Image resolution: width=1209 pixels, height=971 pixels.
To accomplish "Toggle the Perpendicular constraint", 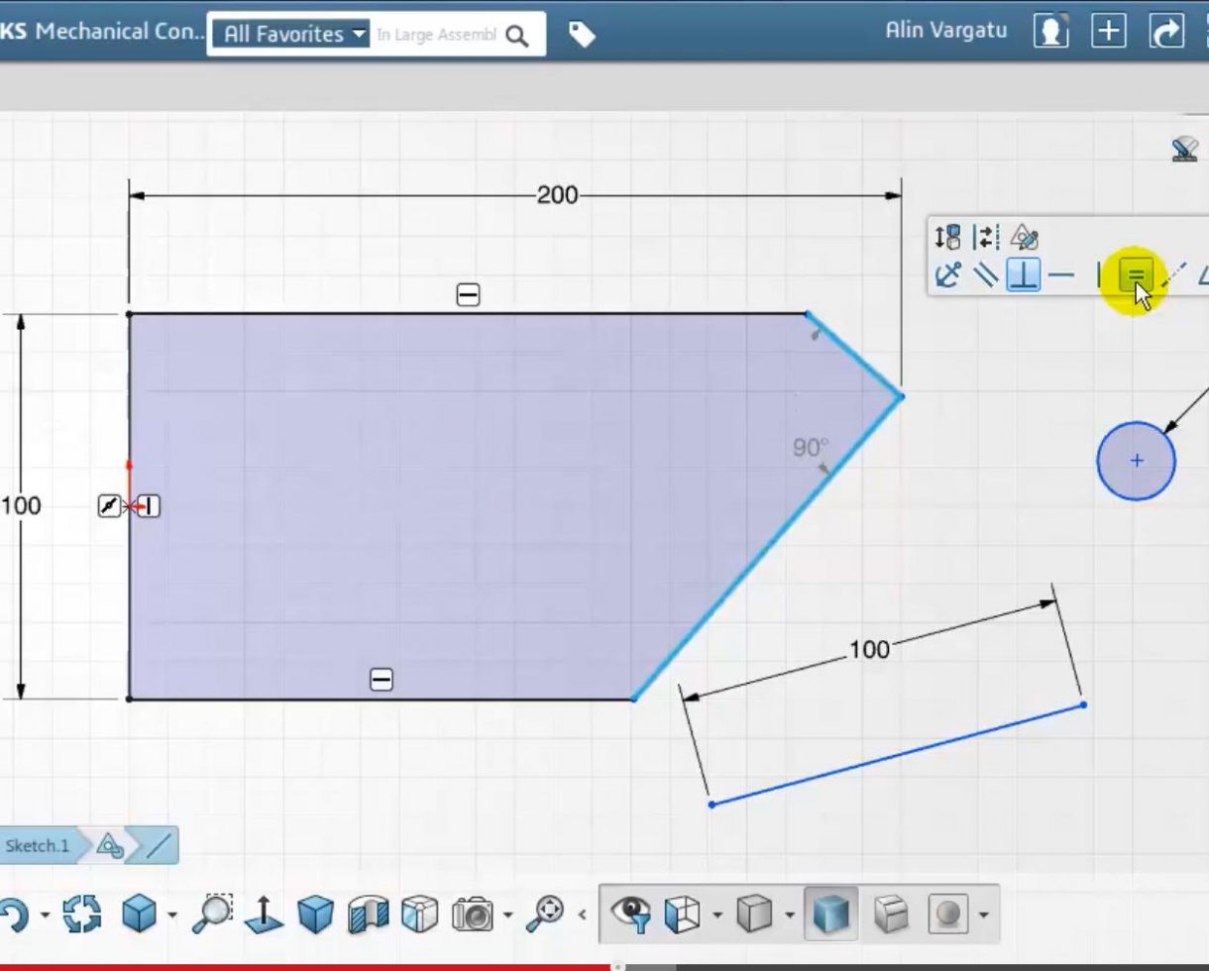I will (1023, 274).
